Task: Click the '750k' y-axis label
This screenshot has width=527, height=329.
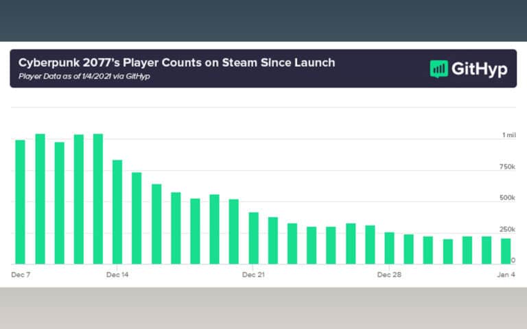Action: tap(507, 167)
